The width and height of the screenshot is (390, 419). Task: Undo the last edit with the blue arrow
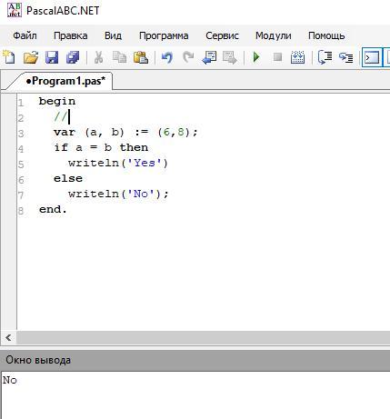167,57
